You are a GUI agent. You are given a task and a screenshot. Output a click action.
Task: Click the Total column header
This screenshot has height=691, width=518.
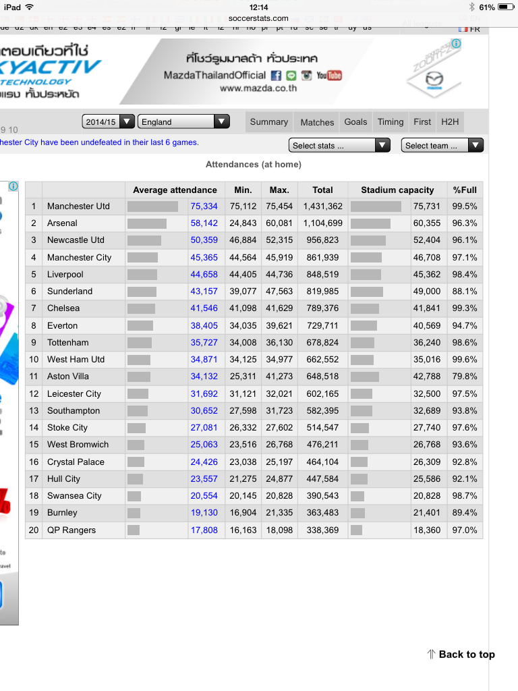322,190
